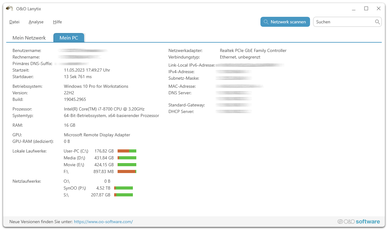Click the Version value 22H2

pyautogui.click(x=69, y=93)
